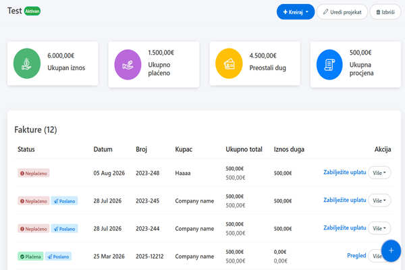Click invoice number 2025-12212

point(150,256)
